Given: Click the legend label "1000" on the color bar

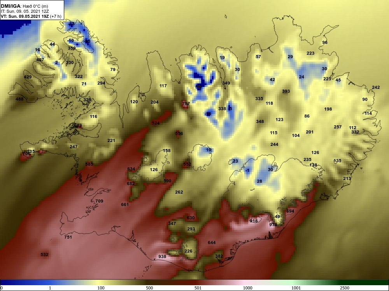Looking at the screenshot, I should pyautogui.click(x=247, y=288).
